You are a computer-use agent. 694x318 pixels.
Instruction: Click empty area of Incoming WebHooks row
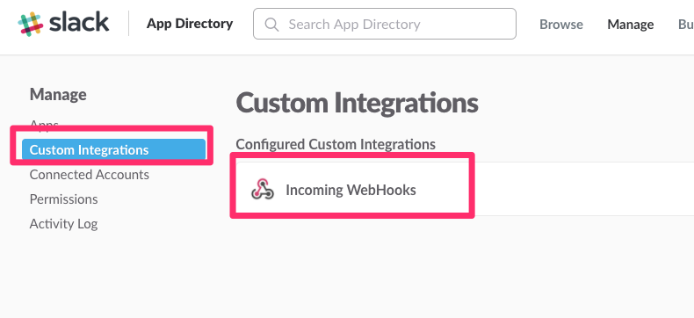tap(575, 189)
